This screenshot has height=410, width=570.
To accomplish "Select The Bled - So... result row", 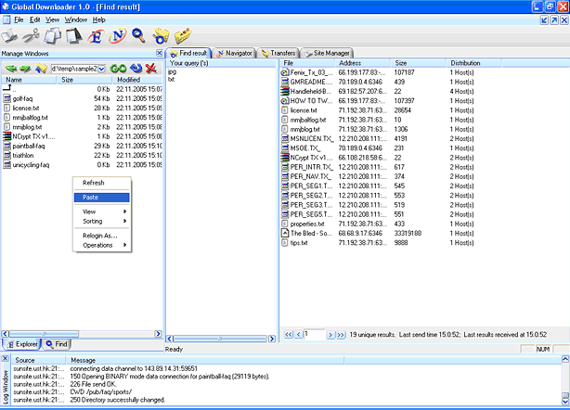I will tap(311, 233).
